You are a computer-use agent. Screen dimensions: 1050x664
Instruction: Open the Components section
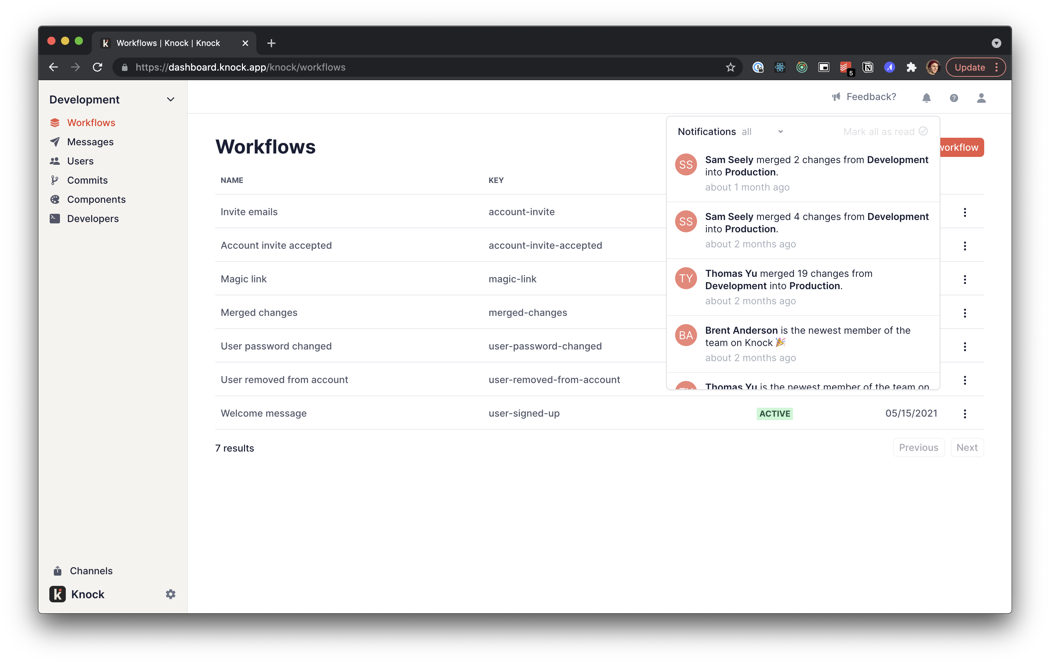coord(96,199)
